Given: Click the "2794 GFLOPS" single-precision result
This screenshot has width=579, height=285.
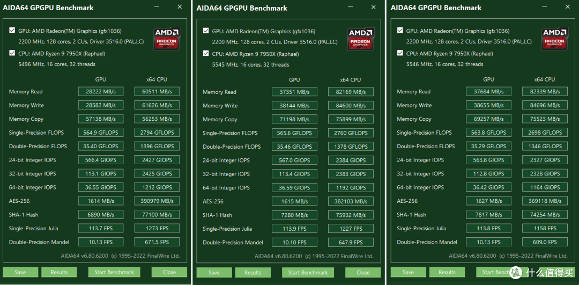Looking at the screenshot, I should pos(157,133).
